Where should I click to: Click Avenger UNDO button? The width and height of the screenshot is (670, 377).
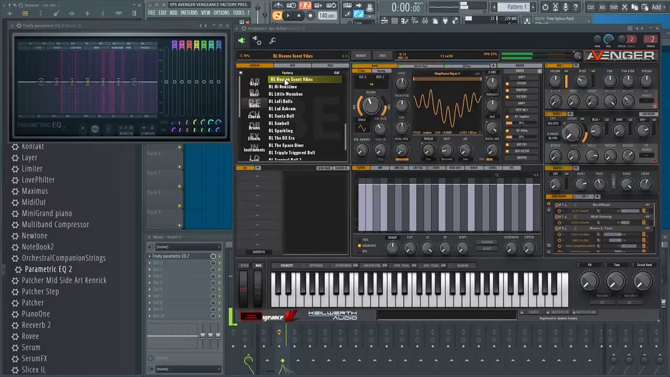click(x=382, y=56)
